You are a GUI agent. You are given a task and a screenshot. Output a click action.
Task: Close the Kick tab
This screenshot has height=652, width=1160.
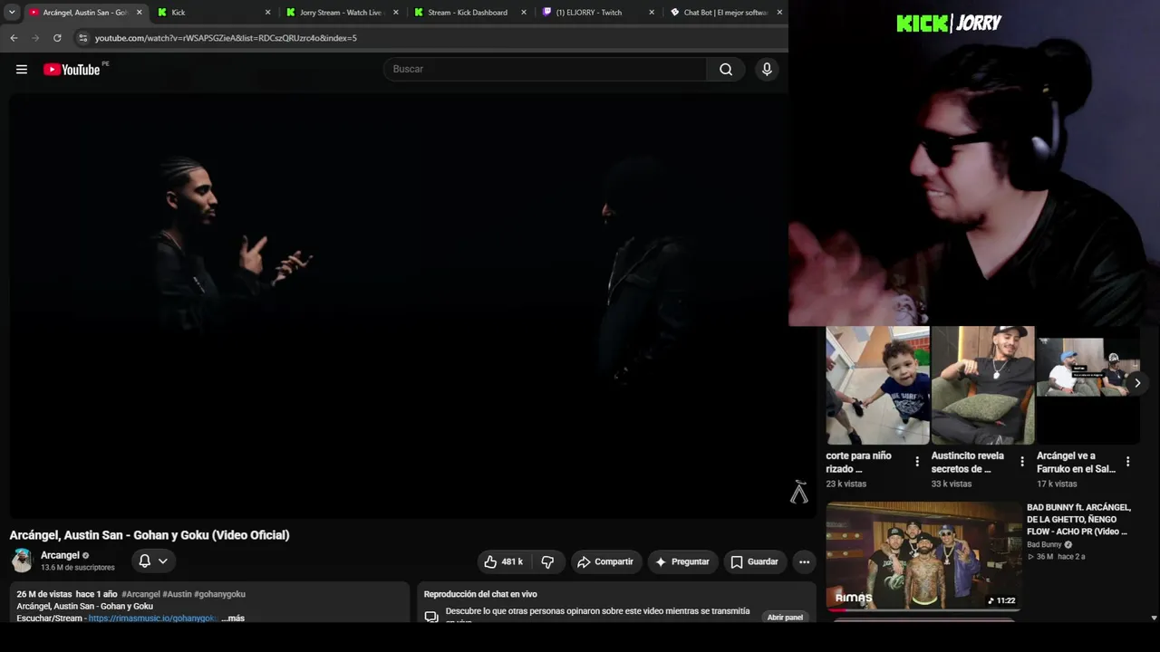coord(267,13)
